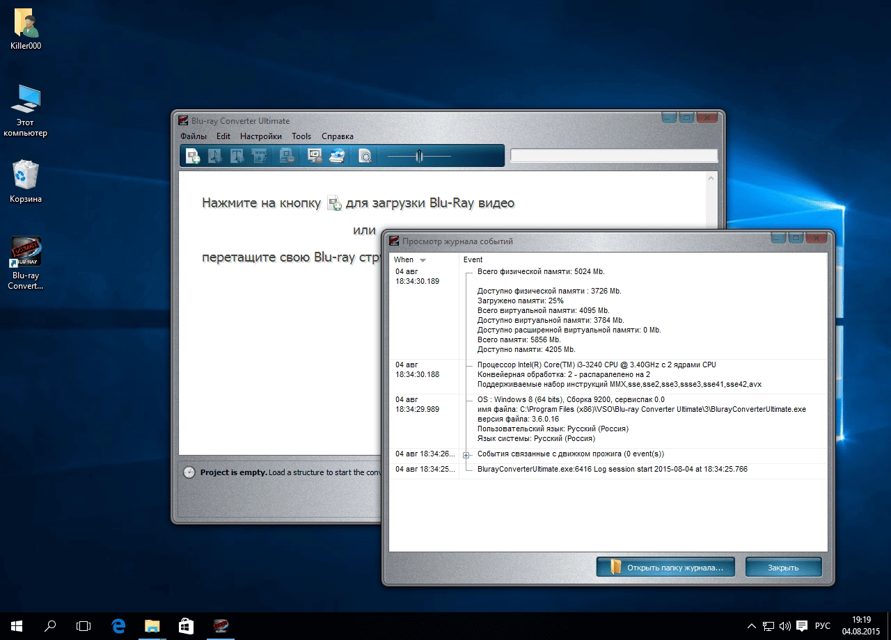Click the clock icon beside Project is empty
Screen dimensions: 891x640
pyautogui.click(x=189, y=472)
